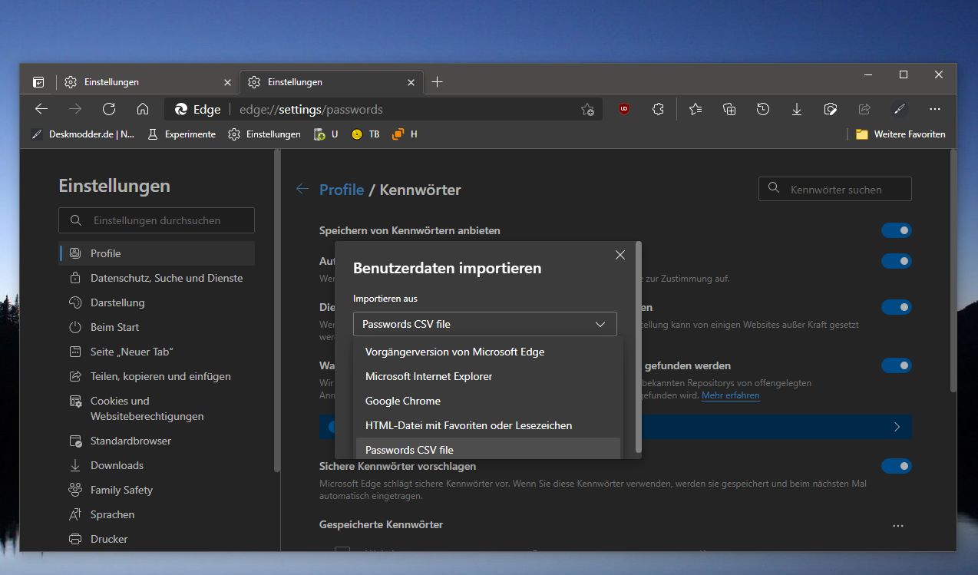The width and height of the screenshot is (978, 575).
Task: Open a new tab with plus button
Action: (x=438, y=82)
